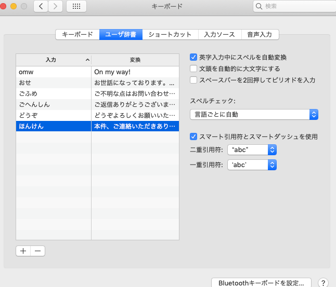Screen dimensions: 336x287
Task: Disable 英字入力中にスペルを自動変換 checkbox
Action: (193, 57)
